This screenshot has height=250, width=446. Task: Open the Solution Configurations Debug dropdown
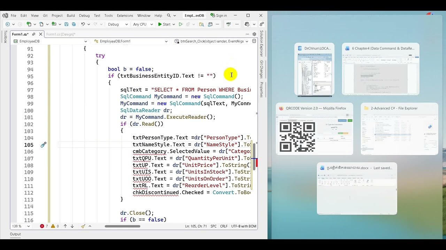click(118, 24)
